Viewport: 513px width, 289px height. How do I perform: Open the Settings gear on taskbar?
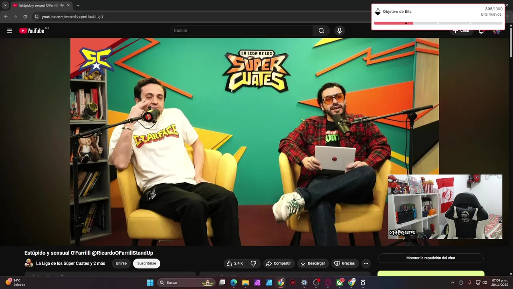tap(304, 283)
